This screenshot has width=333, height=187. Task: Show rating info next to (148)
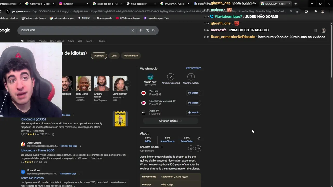[45, 162]
